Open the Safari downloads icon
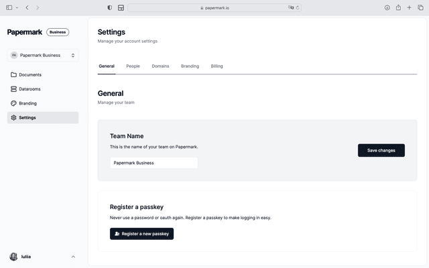The width and height of the screenshot is (429, 268). point(387,7)
